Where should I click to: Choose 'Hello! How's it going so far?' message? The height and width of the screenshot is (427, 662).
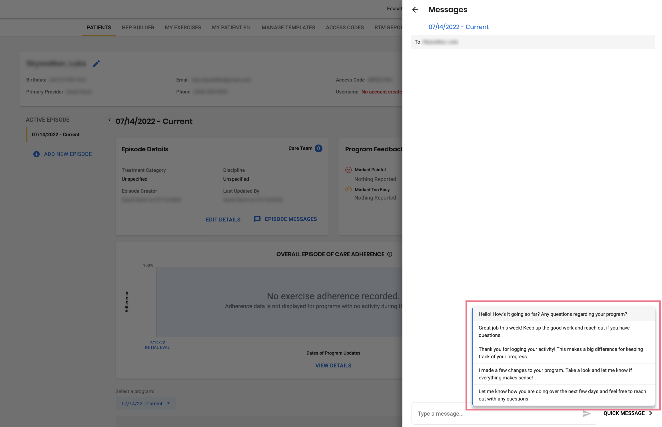click(x=563, y=314)
